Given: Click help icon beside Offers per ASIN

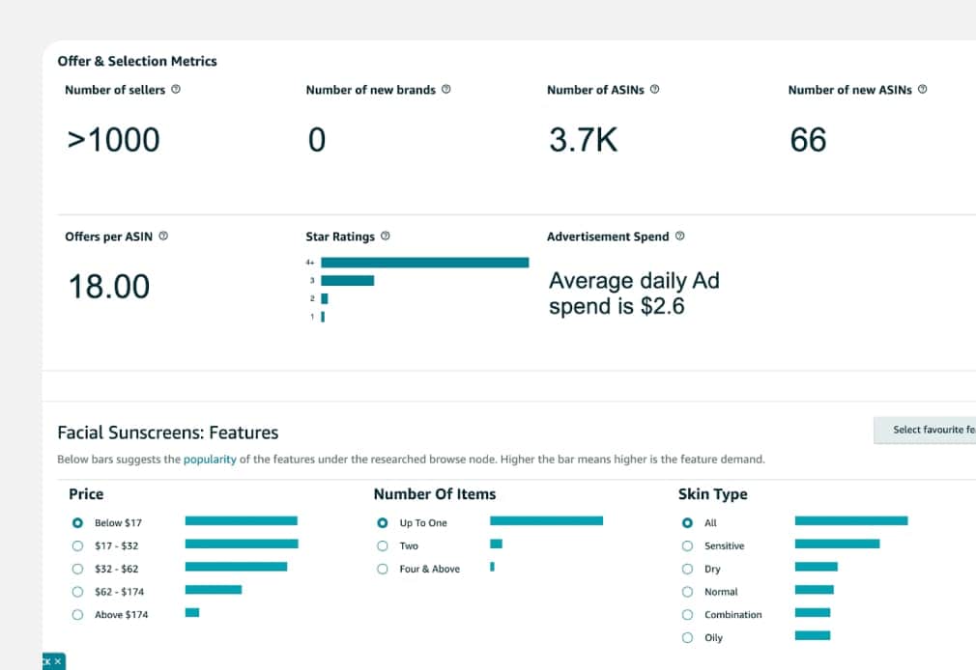Looking at the screenshot, I should 162,237.
